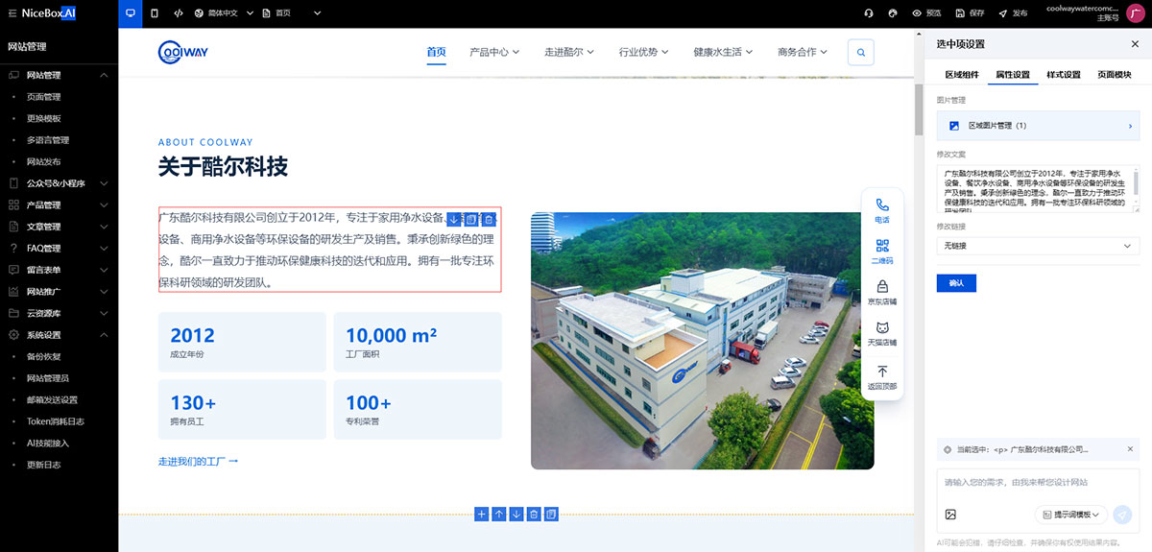Delete section trash icon at bottom bar

534,515
